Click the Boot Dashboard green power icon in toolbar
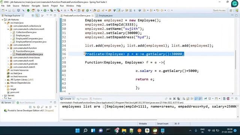240x135 pixels. 28,10
